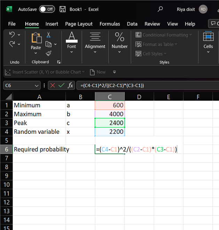The width and height of the screenshot is (219, 230).
Task: Click the Format Painter brush icon
Action: pos(48,53)
